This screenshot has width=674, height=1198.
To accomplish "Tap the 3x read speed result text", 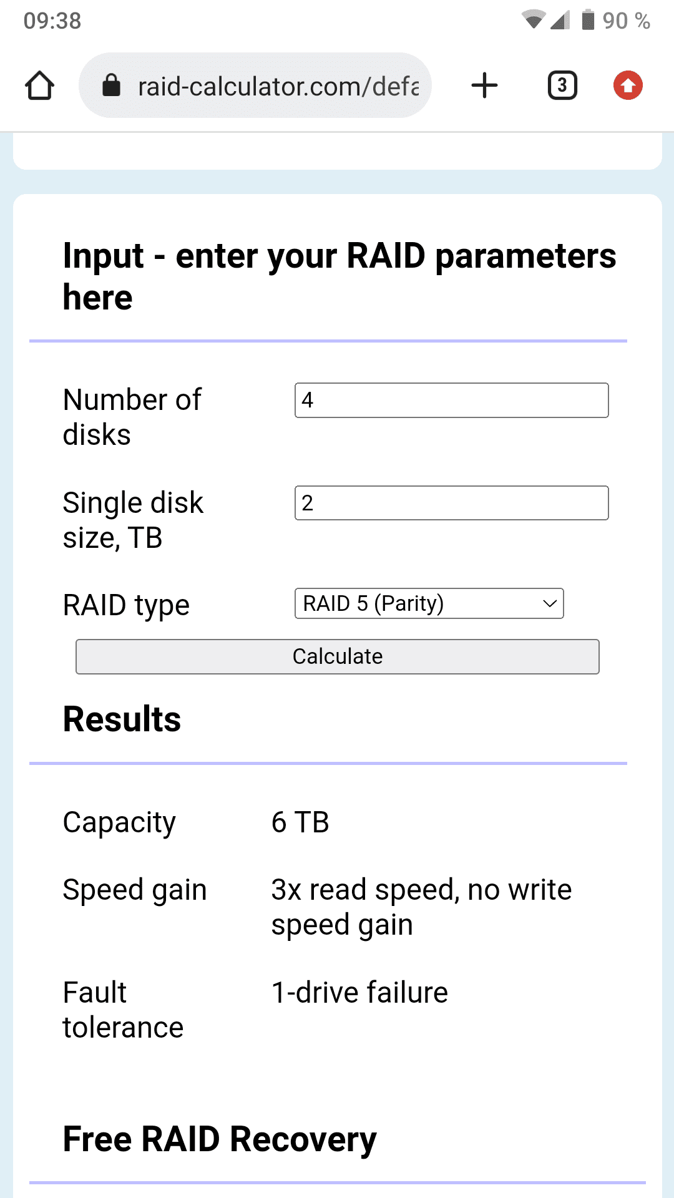I will [x=421, y=907].
